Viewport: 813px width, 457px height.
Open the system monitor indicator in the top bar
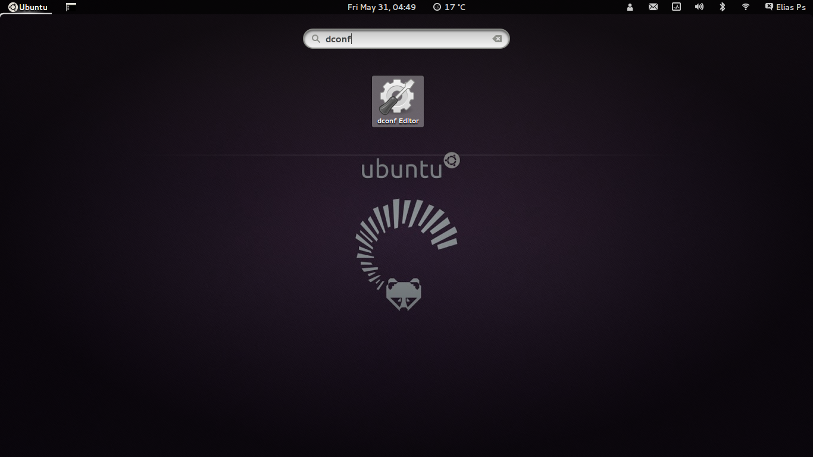tap(676, 7)
